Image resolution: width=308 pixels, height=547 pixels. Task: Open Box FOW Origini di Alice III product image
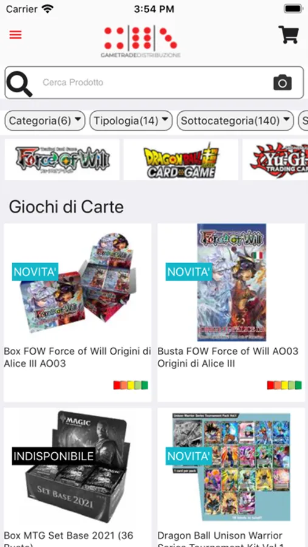coord(77,283)
